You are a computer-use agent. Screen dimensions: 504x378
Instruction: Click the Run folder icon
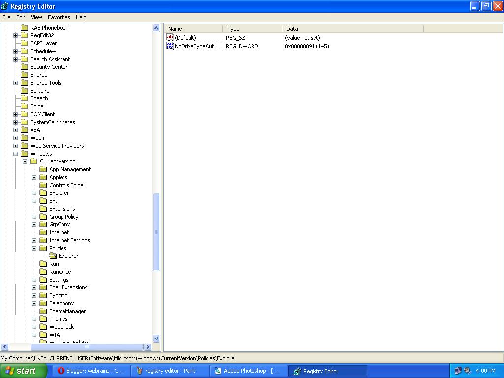click(43, 264)
